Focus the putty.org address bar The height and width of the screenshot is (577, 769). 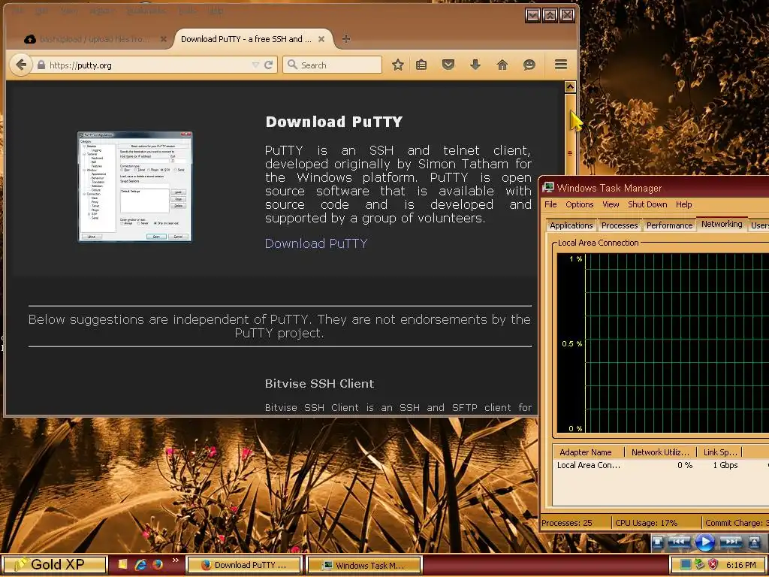click(147, 65)
